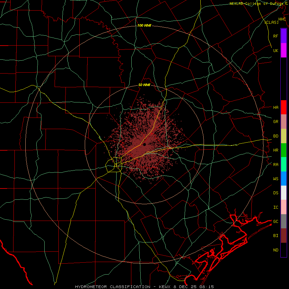The height and width of the screenshot is (289, 289).
Task: Click the 'DS' legend label
Action: tap(276, 193)
